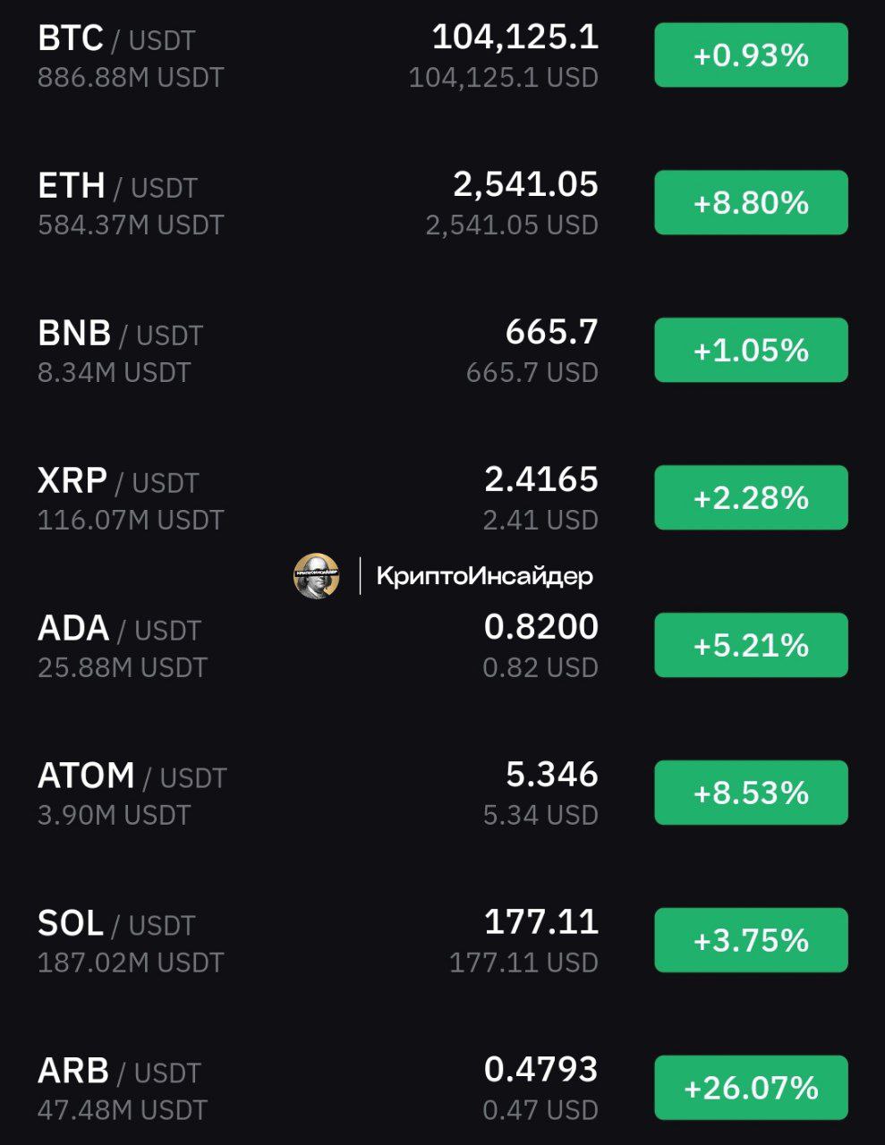Tap the +26.07% change badge

point(751,1089)
